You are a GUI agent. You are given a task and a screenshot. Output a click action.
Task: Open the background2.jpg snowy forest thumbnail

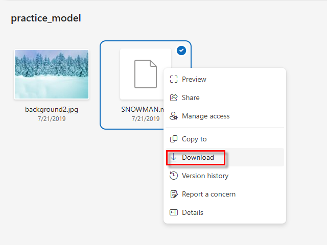pos(52,74)
